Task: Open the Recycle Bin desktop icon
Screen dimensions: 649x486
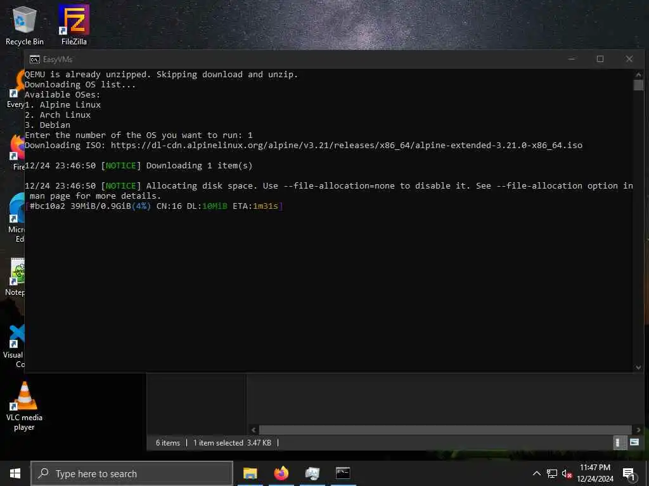Action: (25, 25)
